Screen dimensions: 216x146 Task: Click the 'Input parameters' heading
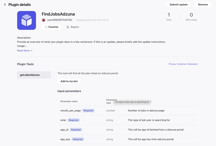click(x=69, y=91)
